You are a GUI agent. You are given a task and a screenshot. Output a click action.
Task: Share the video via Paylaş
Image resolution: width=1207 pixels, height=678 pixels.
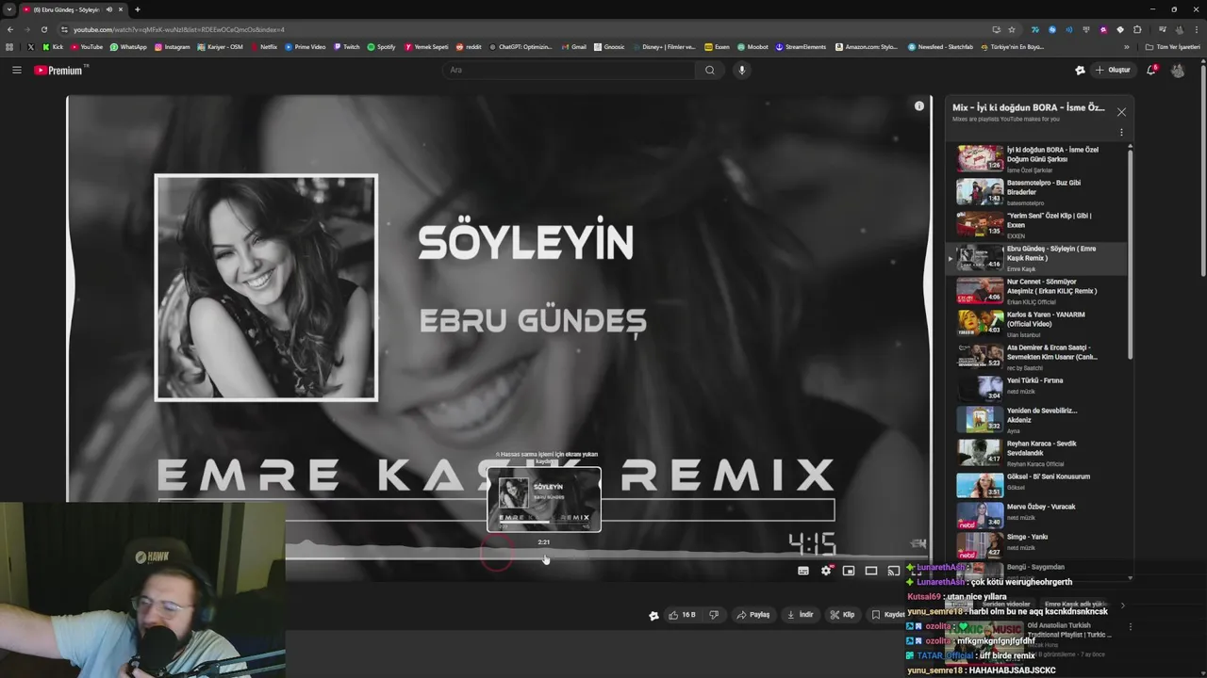point(753,615)
